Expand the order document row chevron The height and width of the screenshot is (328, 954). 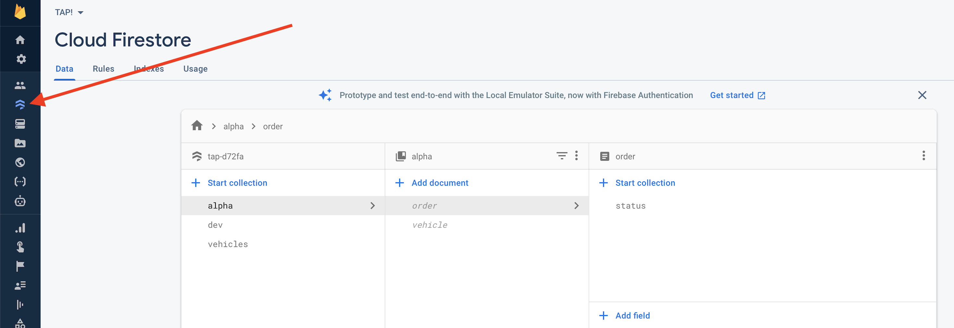pos(576,205)
